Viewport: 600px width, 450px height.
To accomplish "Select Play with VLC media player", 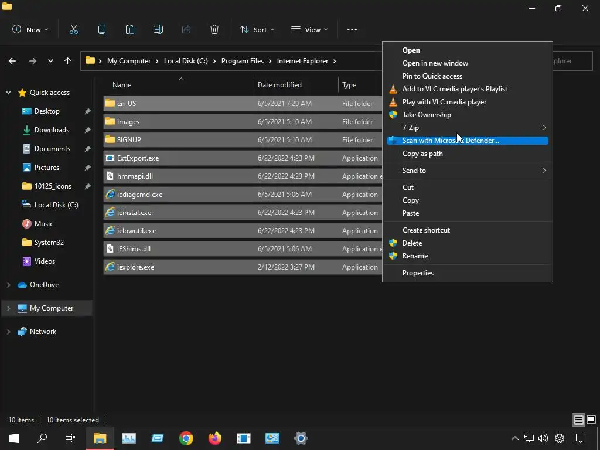I will pyautogui.click(x=468, y=102).
